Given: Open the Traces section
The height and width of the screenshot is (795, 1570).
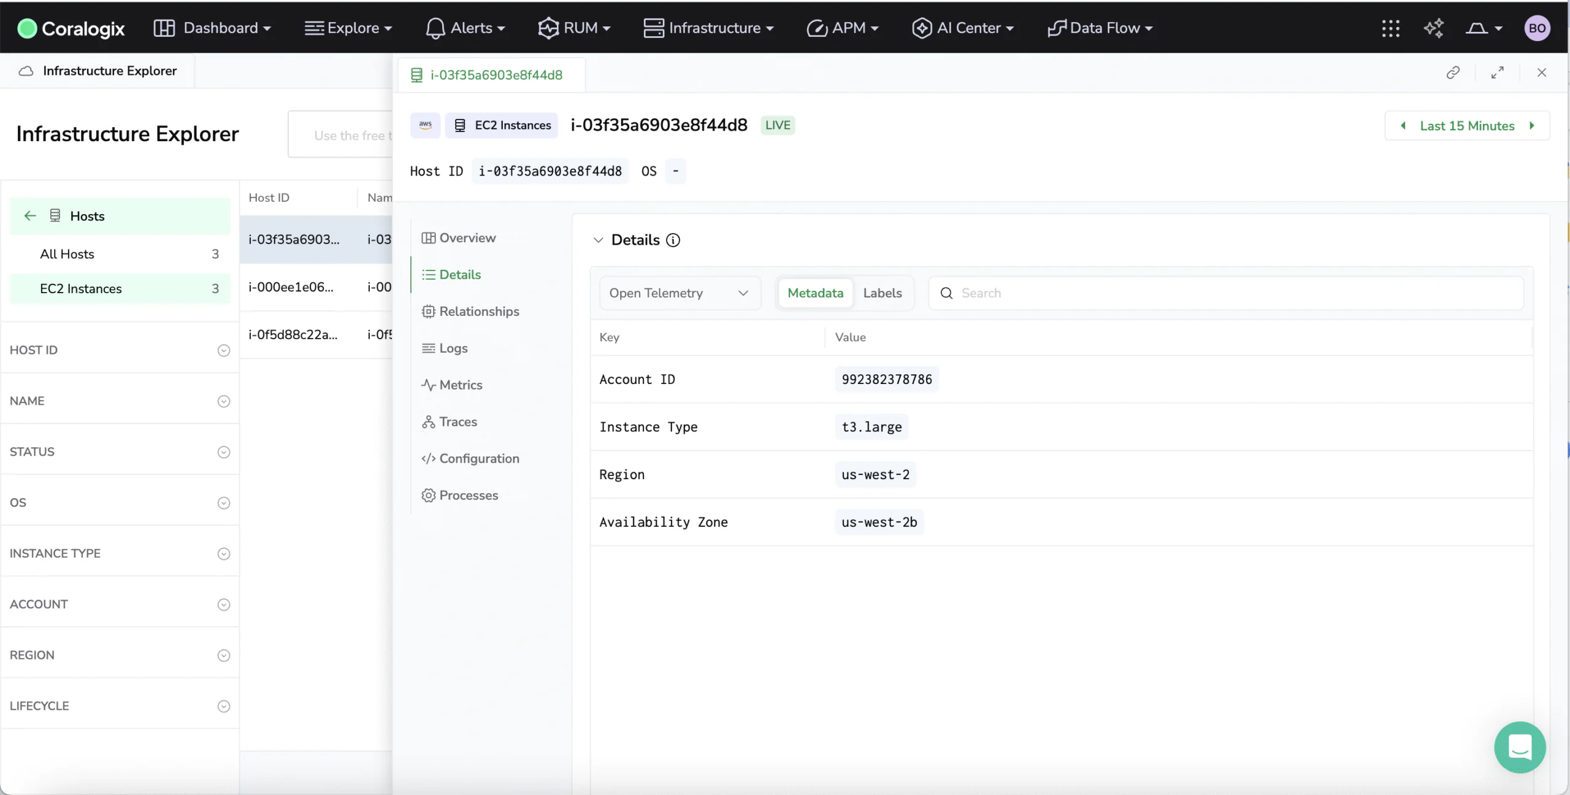Looking at the screenshot, I should click(450, 422).
